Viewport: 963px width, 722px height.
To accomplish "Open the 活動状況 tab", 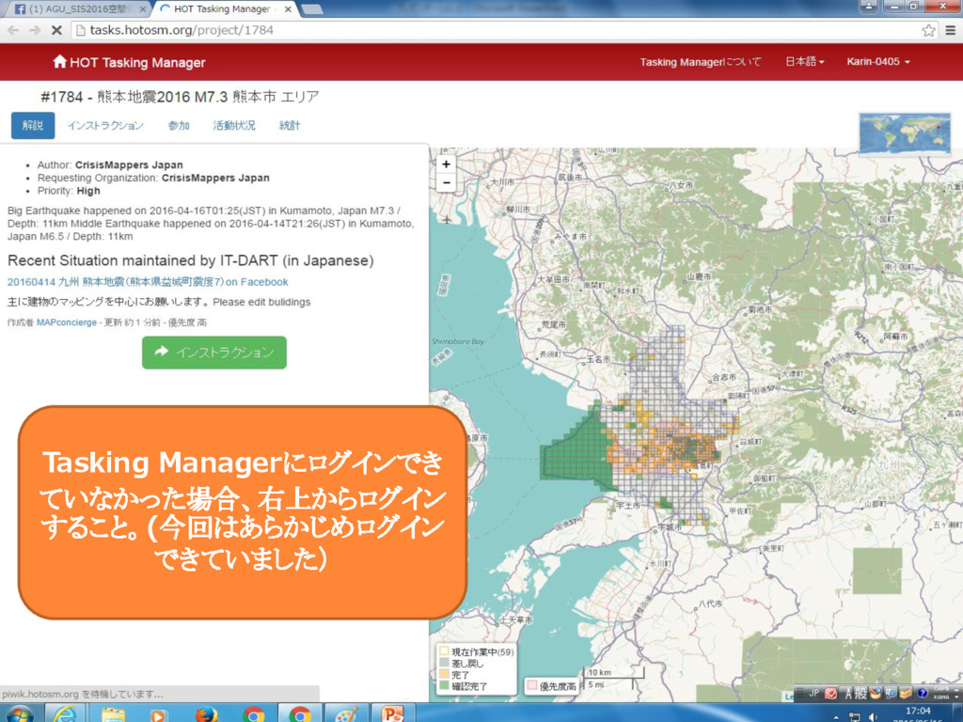I will 234,125.
